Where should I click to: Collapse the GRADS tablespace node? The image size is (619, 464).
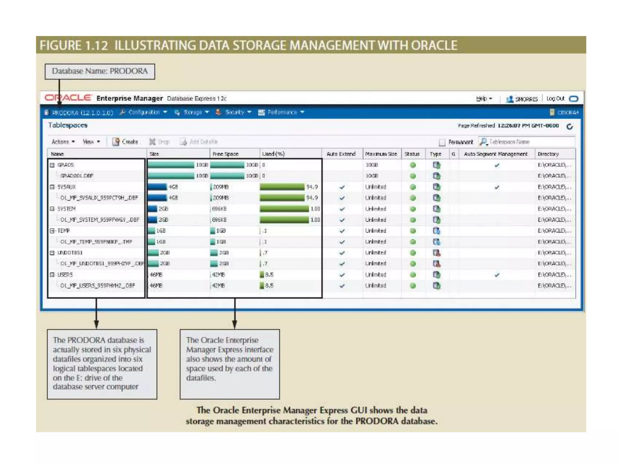point(52,165)
